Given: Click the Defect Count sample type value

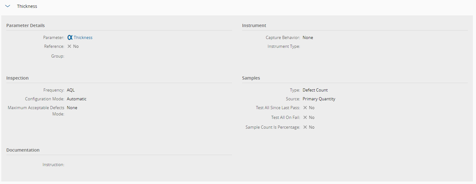Looking at the screenshot, I should pyautogui.click(x=315, y=90).
